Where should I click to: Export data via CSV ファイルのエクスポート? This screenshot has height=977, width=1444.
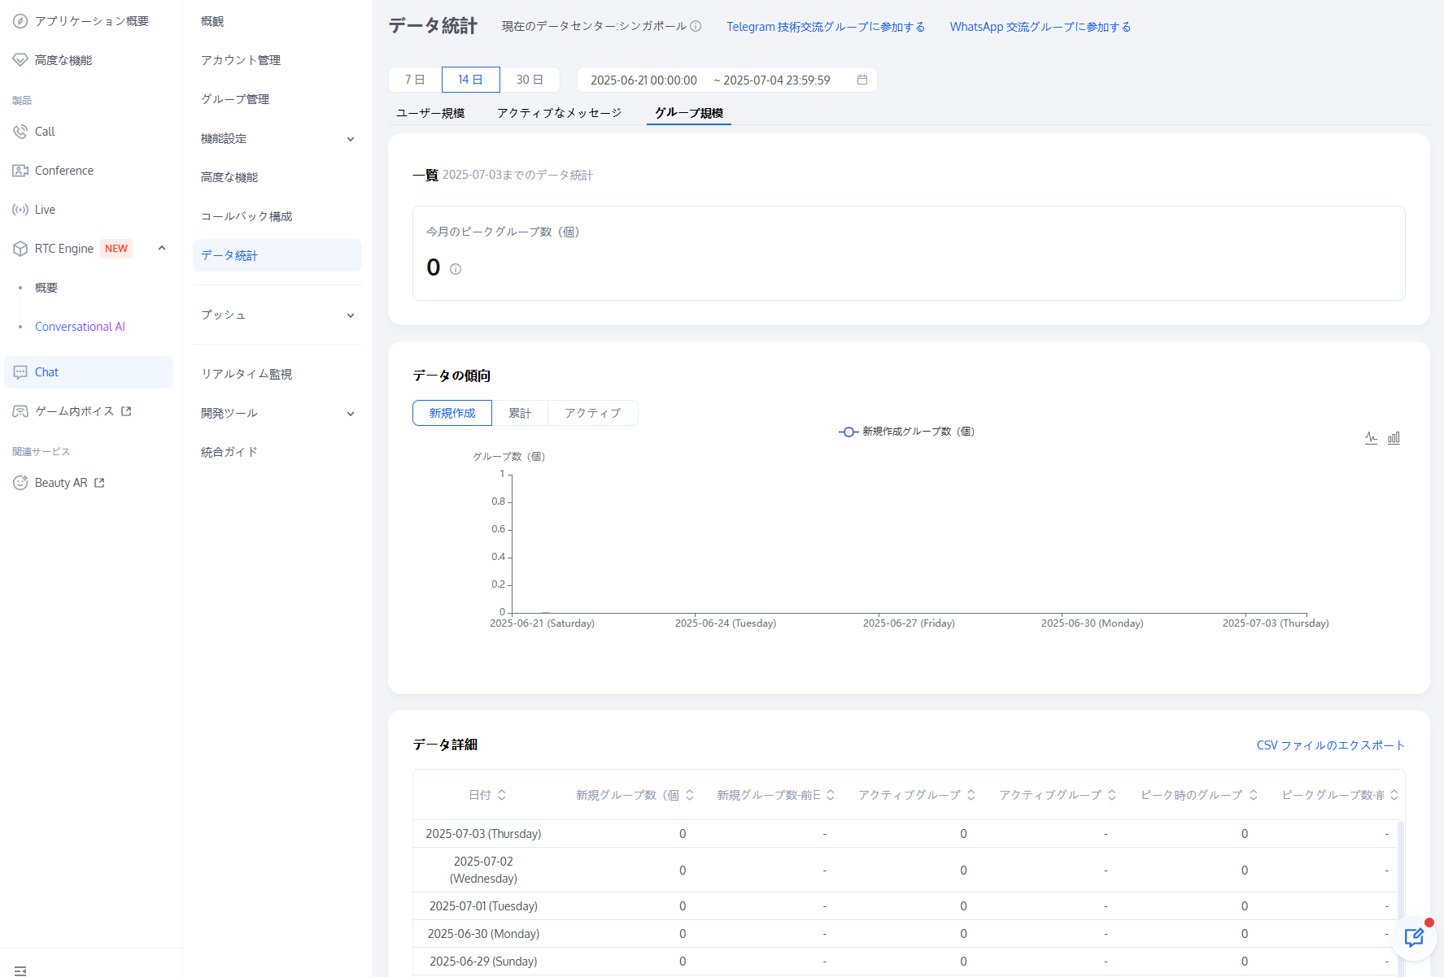(1330, 745)
